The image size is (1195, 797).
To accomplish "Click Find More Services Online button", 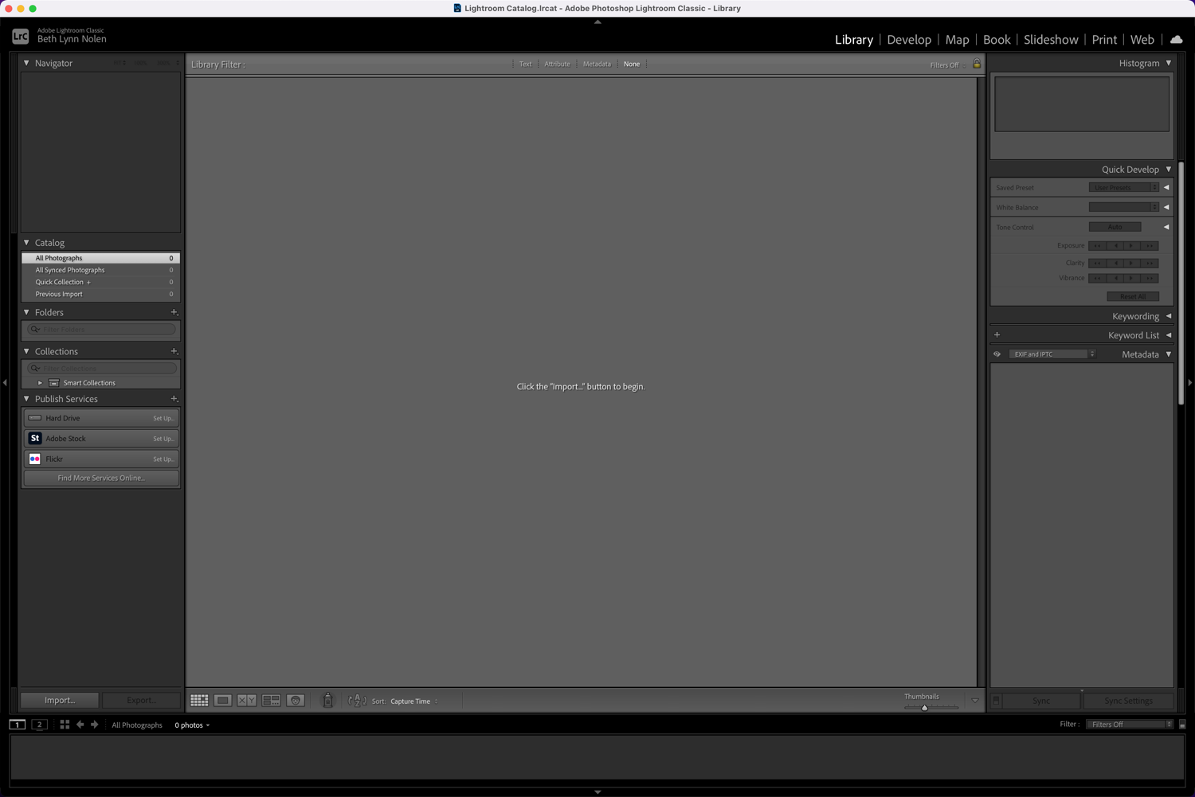I will tap(101, 478).
